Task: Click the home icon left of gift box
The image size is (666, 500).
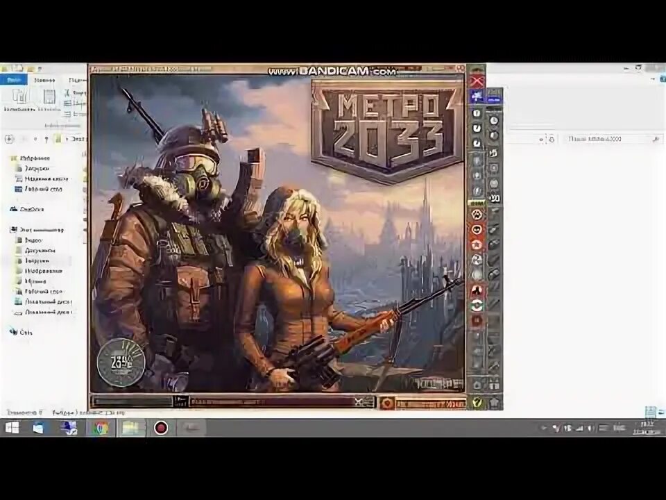Action: tap(477, 385)
